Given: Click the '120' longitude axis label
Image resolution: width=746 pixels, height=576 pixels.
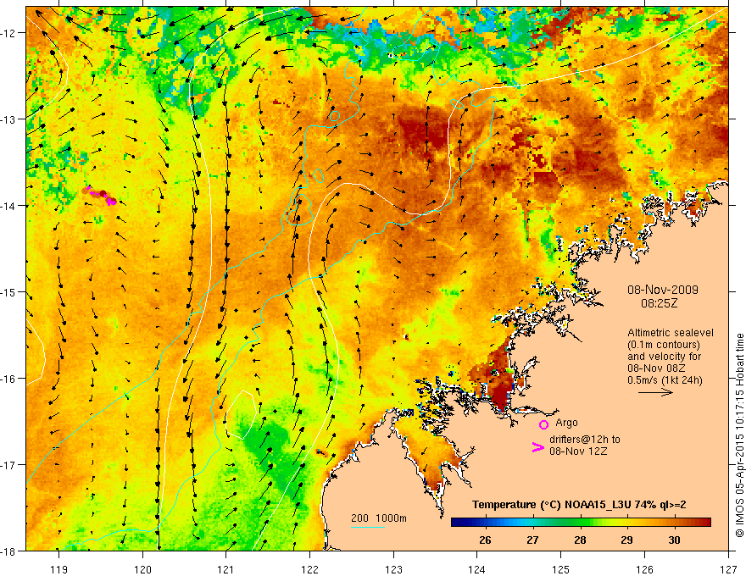Looking at the screenshot, I should pyautogui.click(x=142, y=569).
